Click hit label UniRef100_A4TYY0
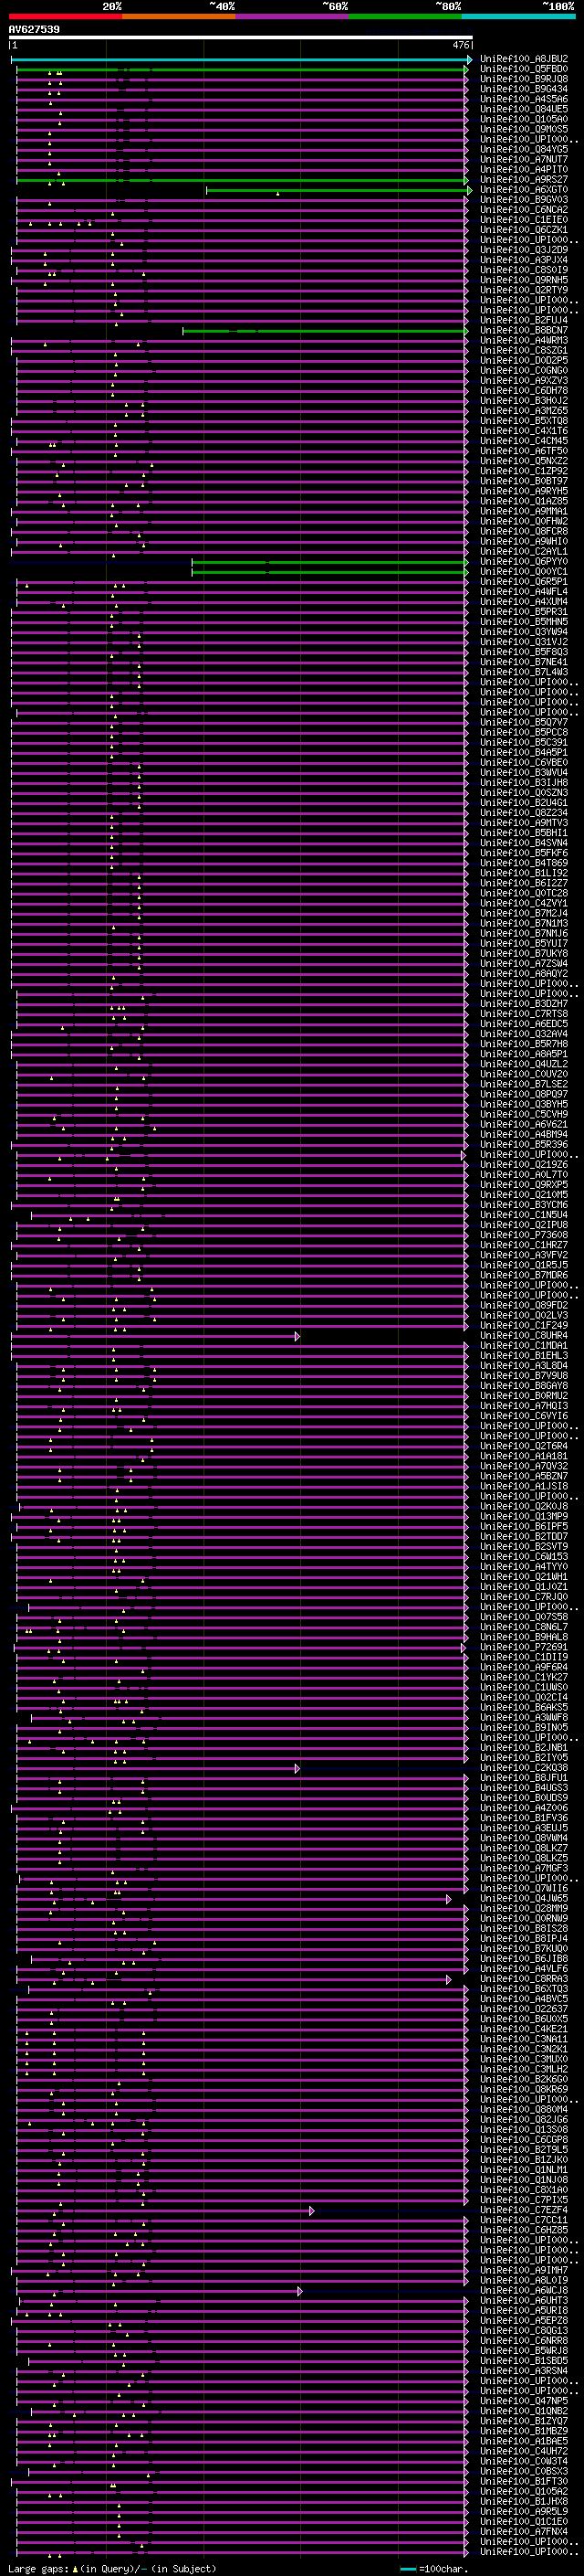Screen dimensions: 584x2576 point(523,1567)
